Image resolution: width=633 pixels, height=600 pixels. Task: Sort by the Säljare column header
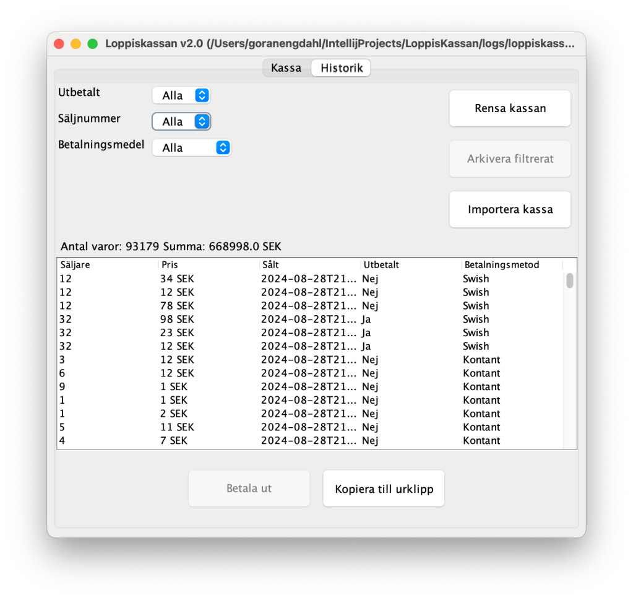click(x=107, y=265)
